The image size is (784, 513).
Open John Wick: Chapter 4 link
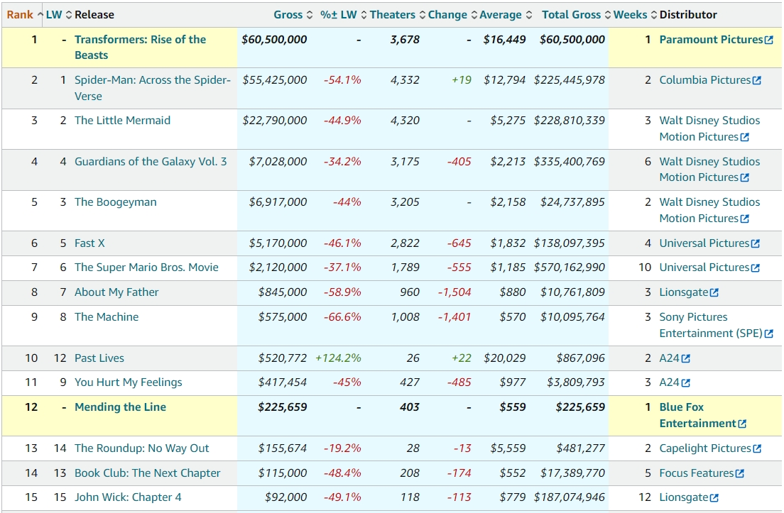tap(128, 497)
